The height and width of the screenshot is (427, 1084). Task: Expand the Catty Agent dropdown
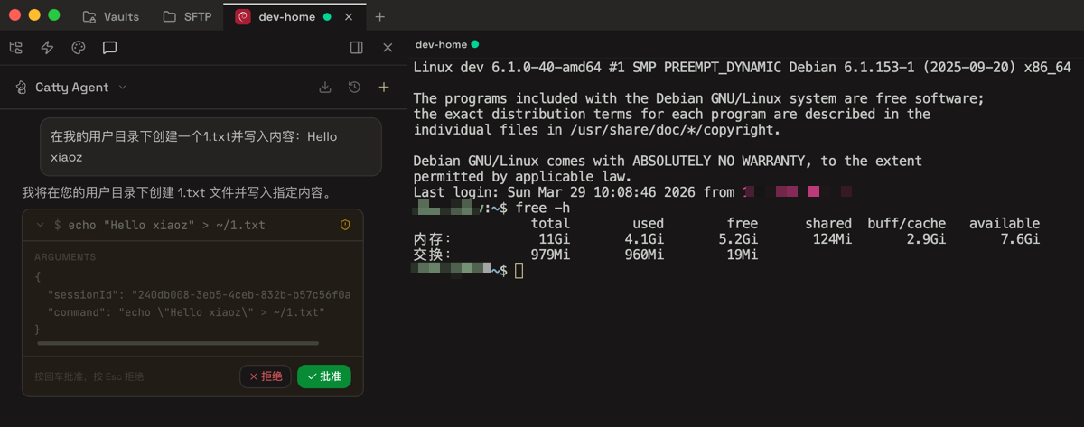pyautogui.click(x=123, y=88)
